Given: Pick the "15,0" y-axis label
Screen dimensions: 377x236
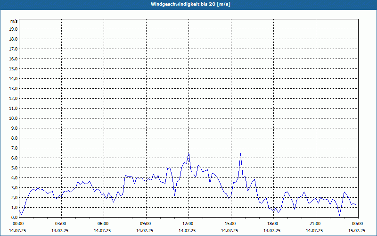Looking at the screenshot, I should pyautogui.click(x=14, y=68).
